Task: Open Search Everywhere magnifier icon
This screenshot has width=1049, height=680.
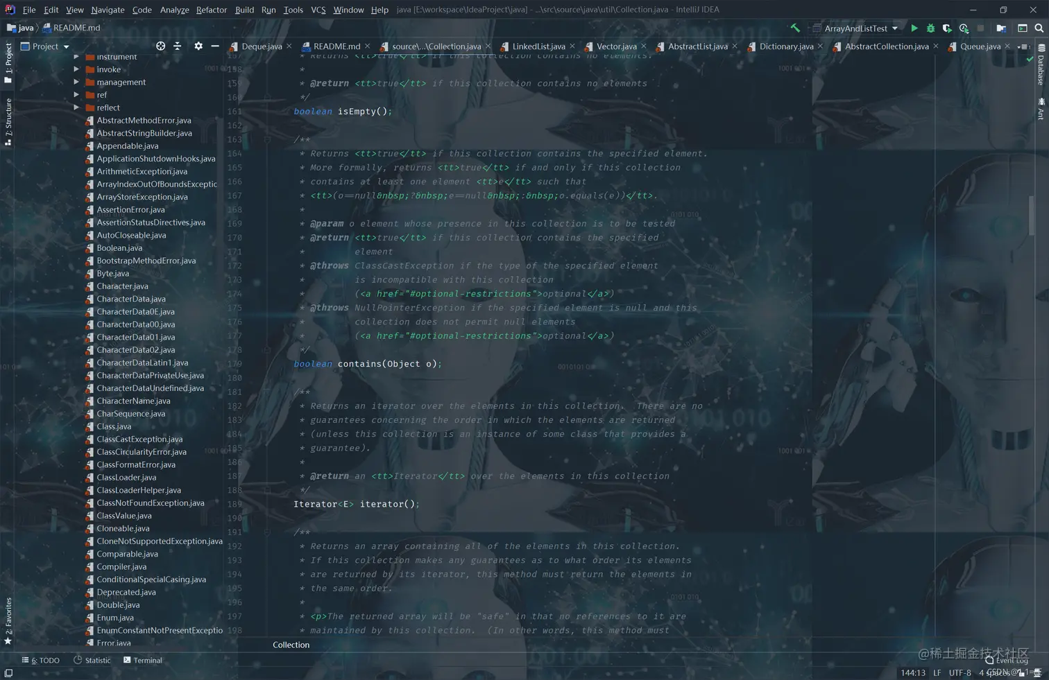Action: (x=1039, y=28)
